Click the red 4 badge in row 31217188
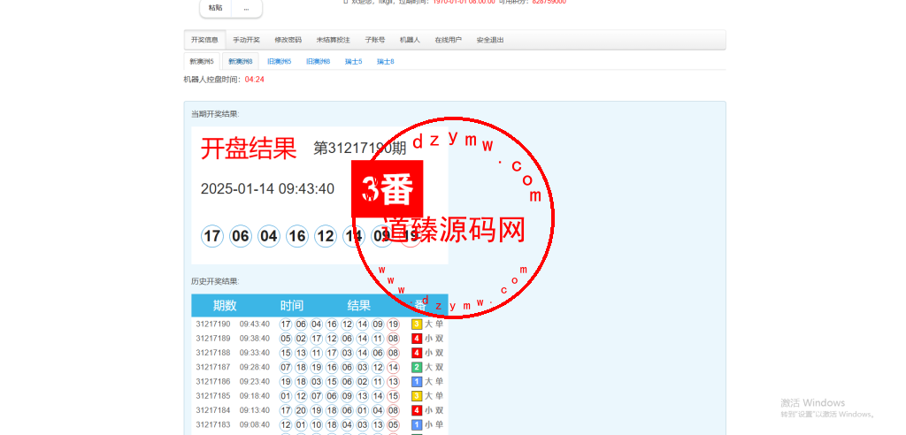 point(417,353)
